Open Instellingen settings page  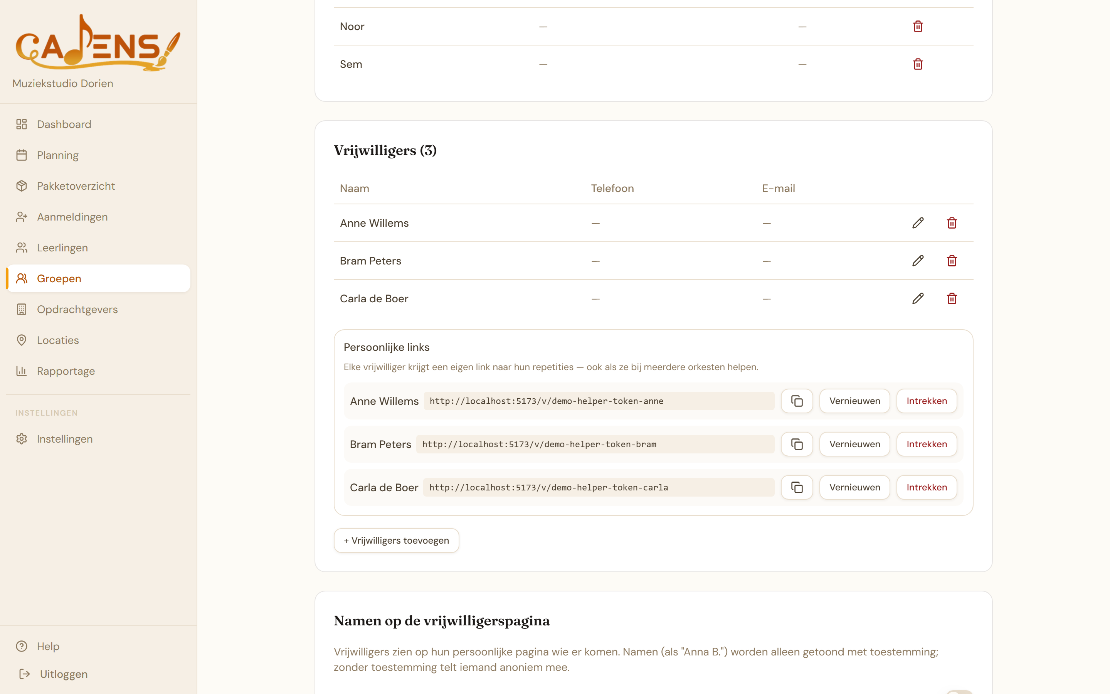(99, 439)
